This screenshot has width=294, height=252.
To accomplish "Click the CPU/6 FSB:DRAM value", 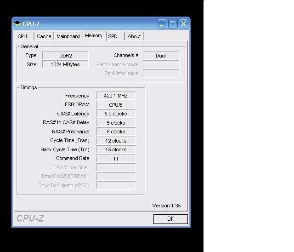I will tap(116, 105).
